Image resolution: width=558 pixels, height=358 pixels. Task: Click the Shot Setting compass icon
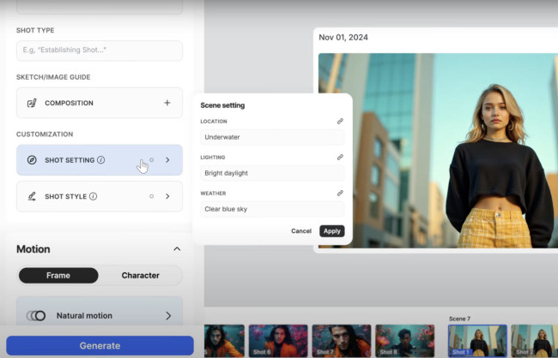[32, 160]
